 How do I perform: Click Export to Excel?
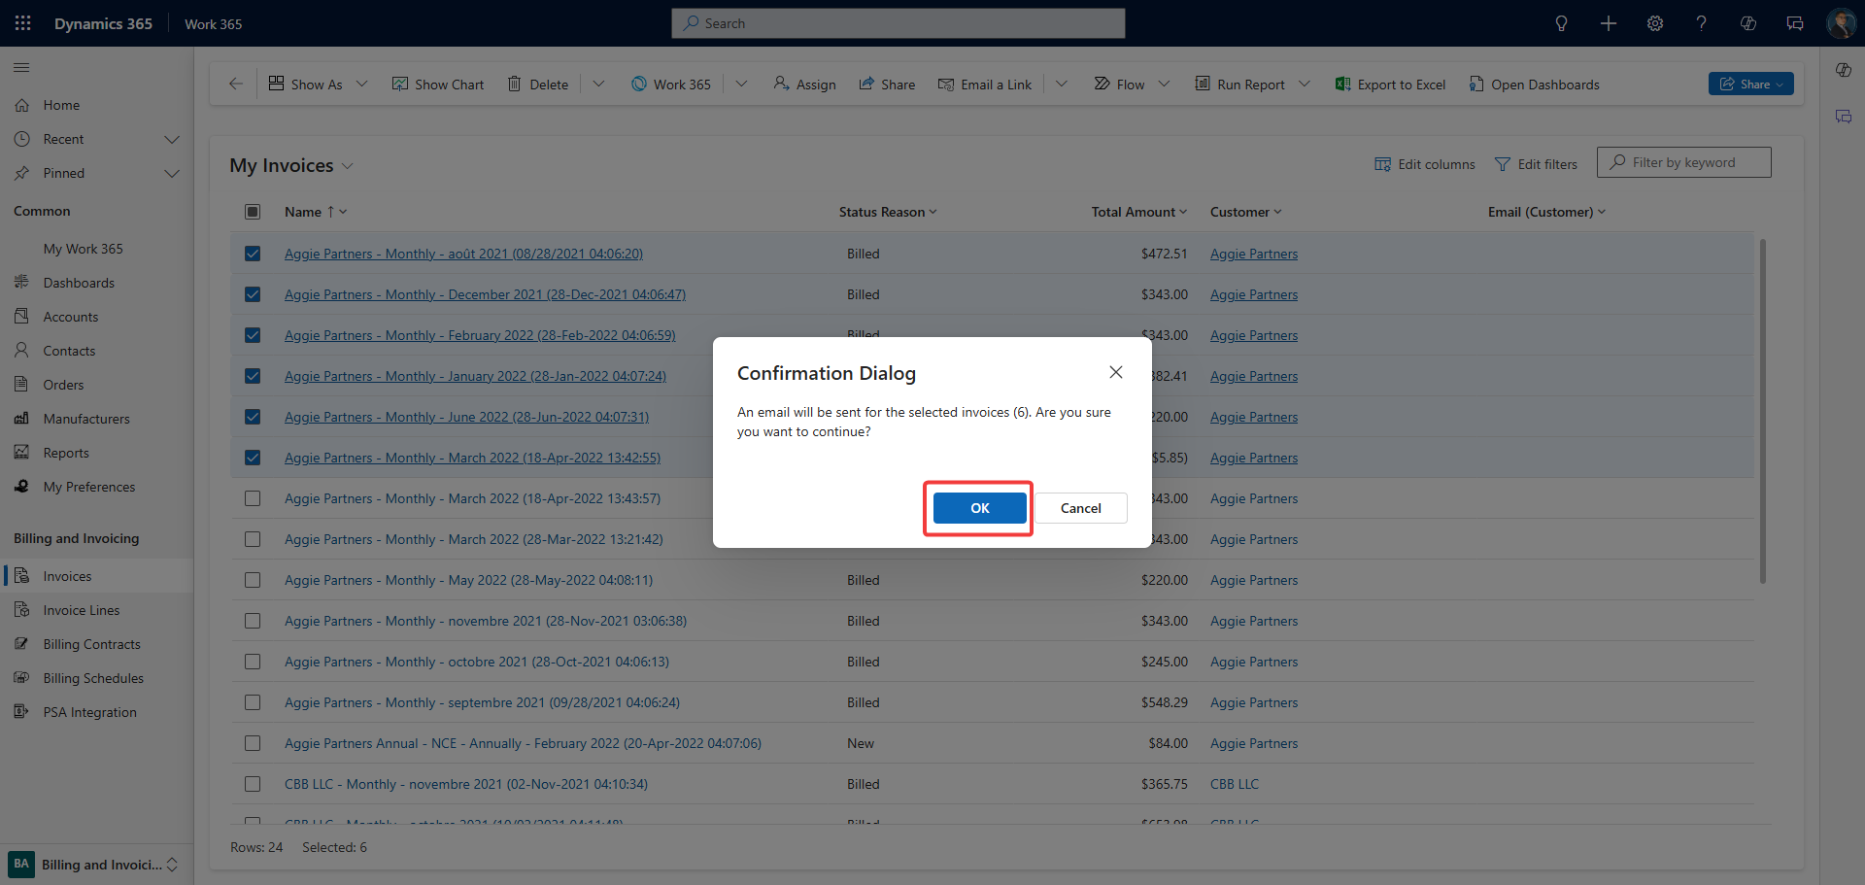click(x=1391, y=85)
